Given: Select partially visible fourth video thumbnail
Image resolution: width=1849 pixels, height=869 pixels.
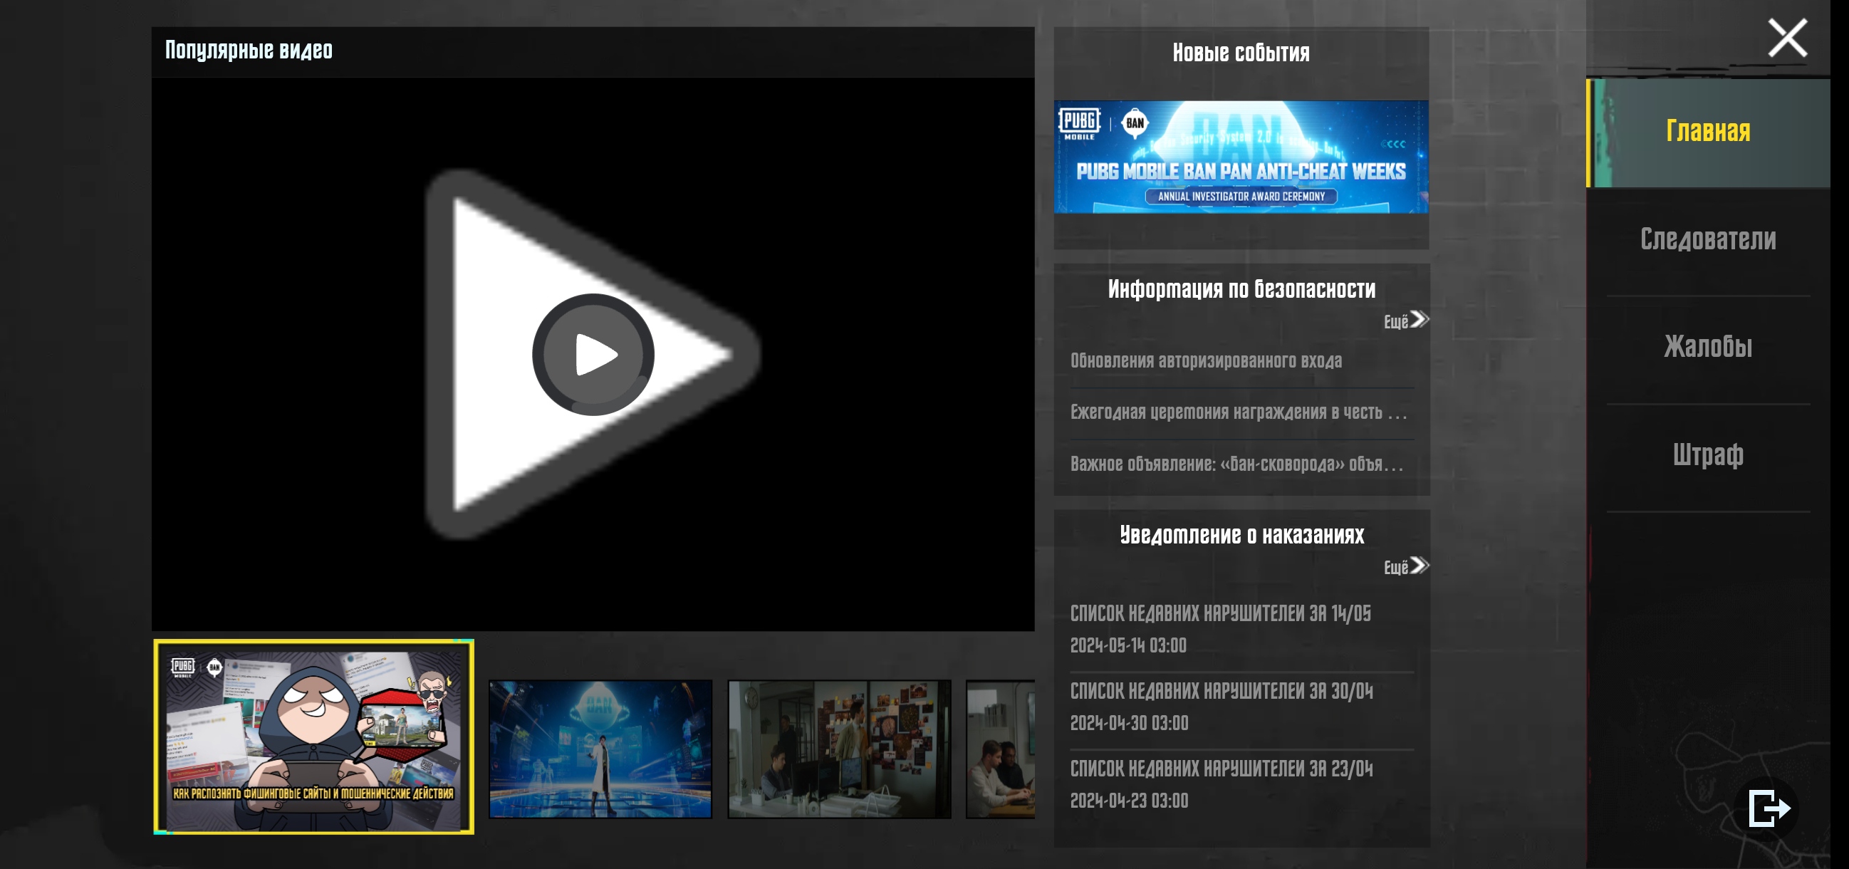Looking at the screenshot, I should pos(1001,749).
